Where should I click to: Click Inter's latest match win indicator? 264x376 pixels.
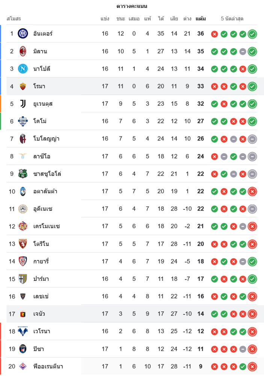pos(252,34)
